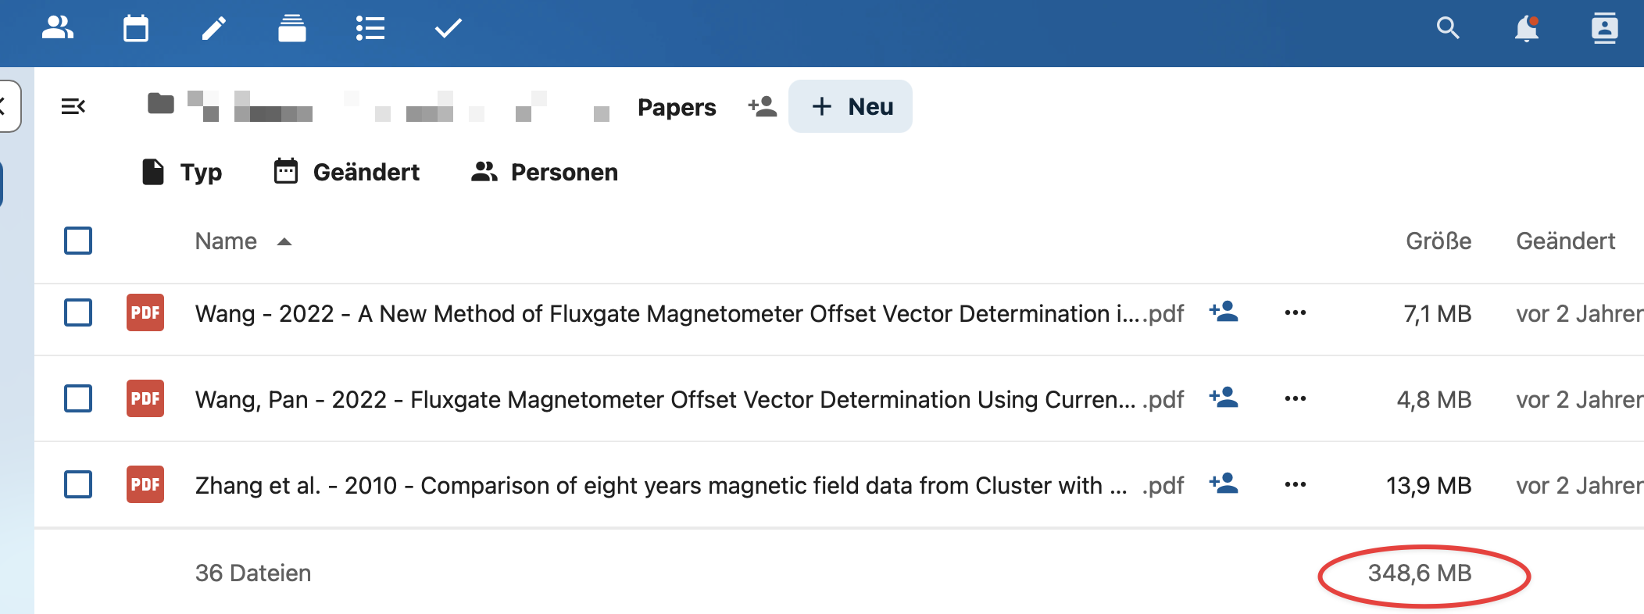Select the Wang, Pan 2022 PDF checkbox

pos(78,398)
